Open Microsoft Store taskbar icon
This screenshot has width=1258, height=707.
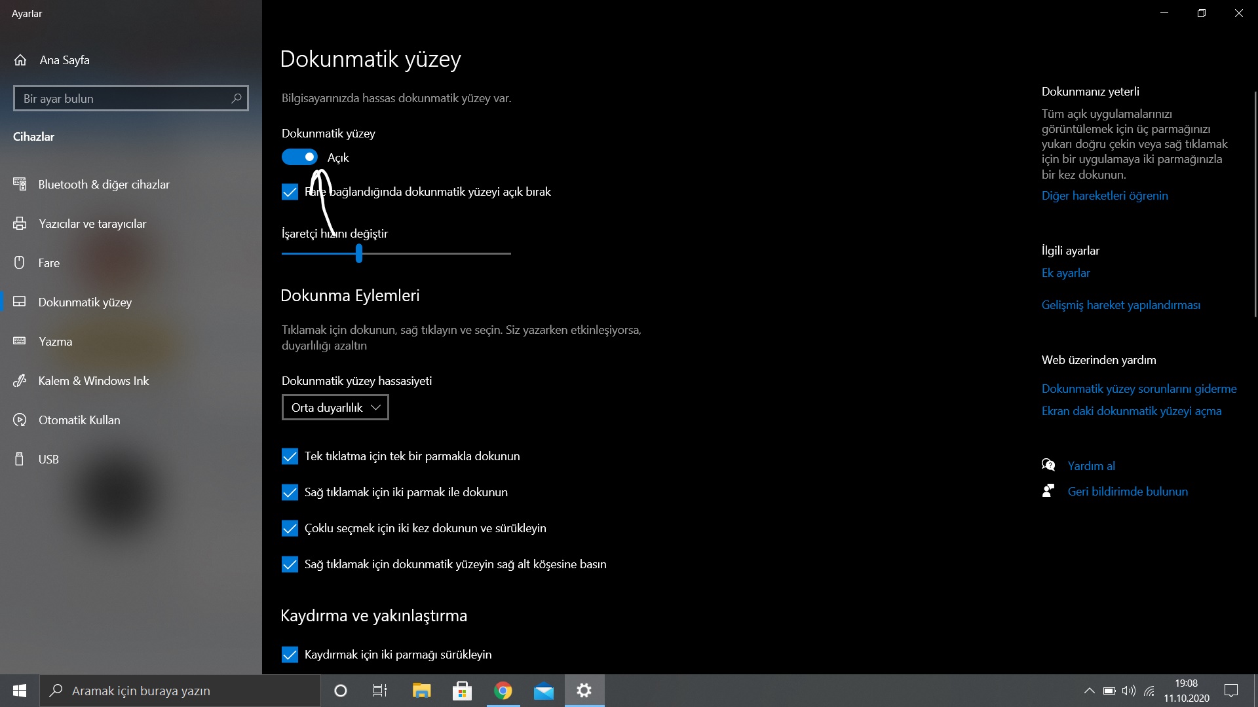pyautogui.click(x=462, y=691)
